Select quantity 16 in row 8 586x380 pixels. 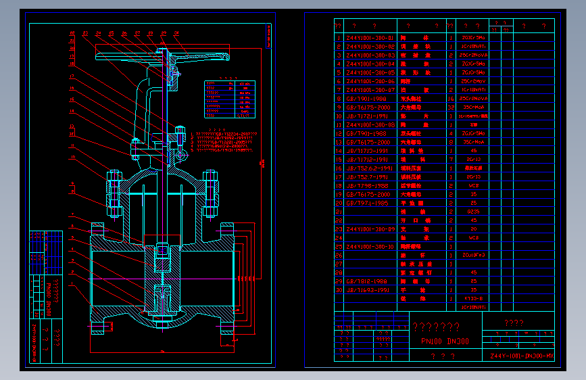[451, 99]
